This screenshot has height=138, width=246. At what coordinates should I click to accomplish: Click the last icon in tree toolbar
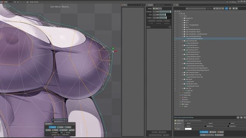237,8
